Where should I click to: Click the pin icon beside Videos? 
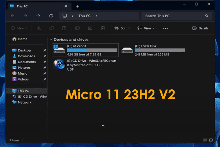[x=45, y=79]
